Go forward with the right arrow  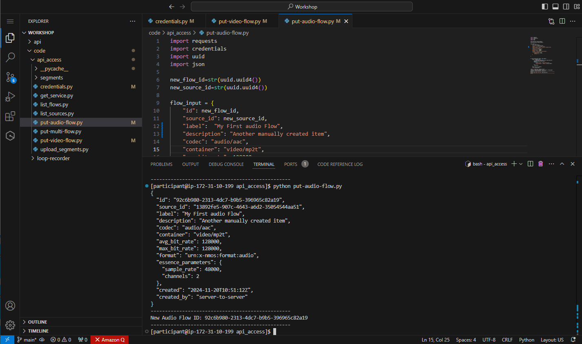pos(182,7)
